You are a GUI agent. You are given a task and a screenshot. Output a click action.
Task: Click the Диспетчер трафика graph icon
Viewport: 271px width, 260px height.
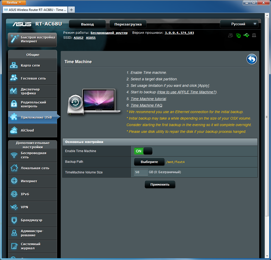tap(14, 90)
